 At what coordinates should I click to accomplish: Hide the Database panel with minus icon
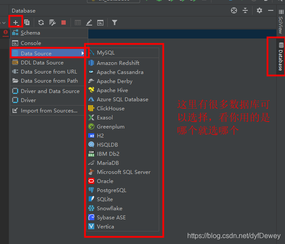coord(271,10)
